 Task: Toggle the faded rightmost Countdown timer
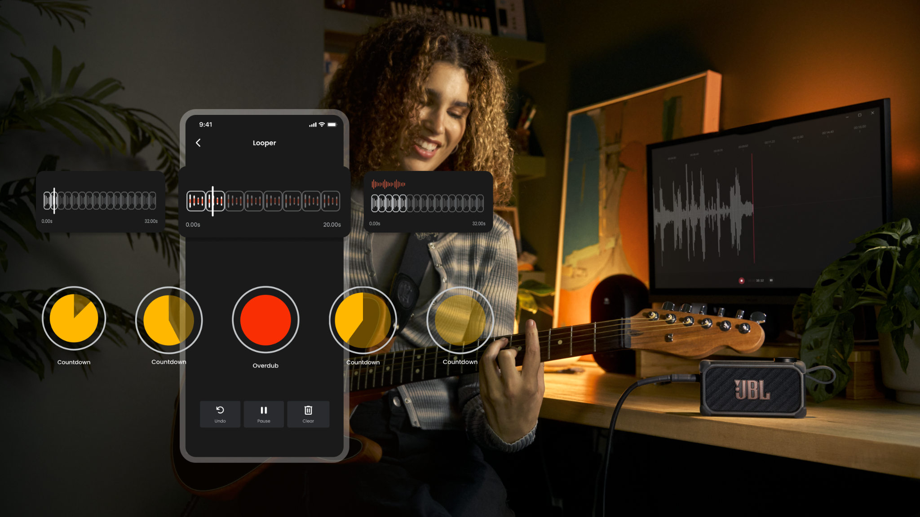(x=460, y=320)
